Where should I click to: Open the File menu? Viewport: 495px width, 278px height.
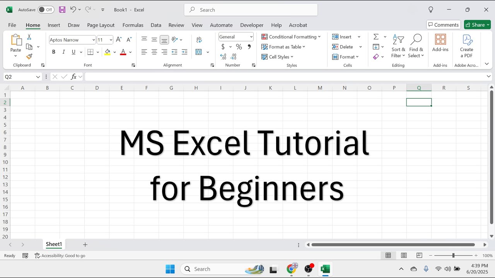[x=12, y=25]
